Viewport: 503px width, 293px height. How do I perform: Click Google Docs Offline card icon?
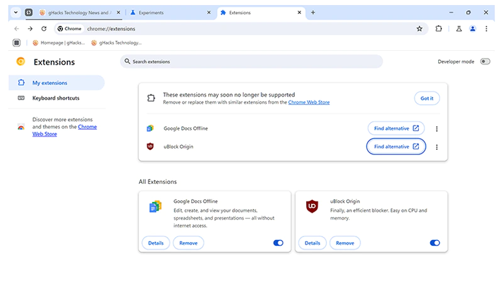point(155,206)
